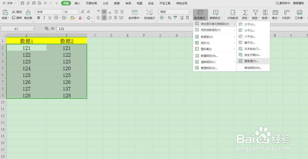
Task: Increase font size with A+ icon
Action: [83, 12]
